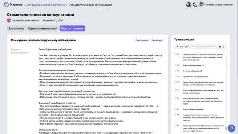Click author name Сергей Петрович Игнатов
238x134 pixels.
tap(25, 20)
